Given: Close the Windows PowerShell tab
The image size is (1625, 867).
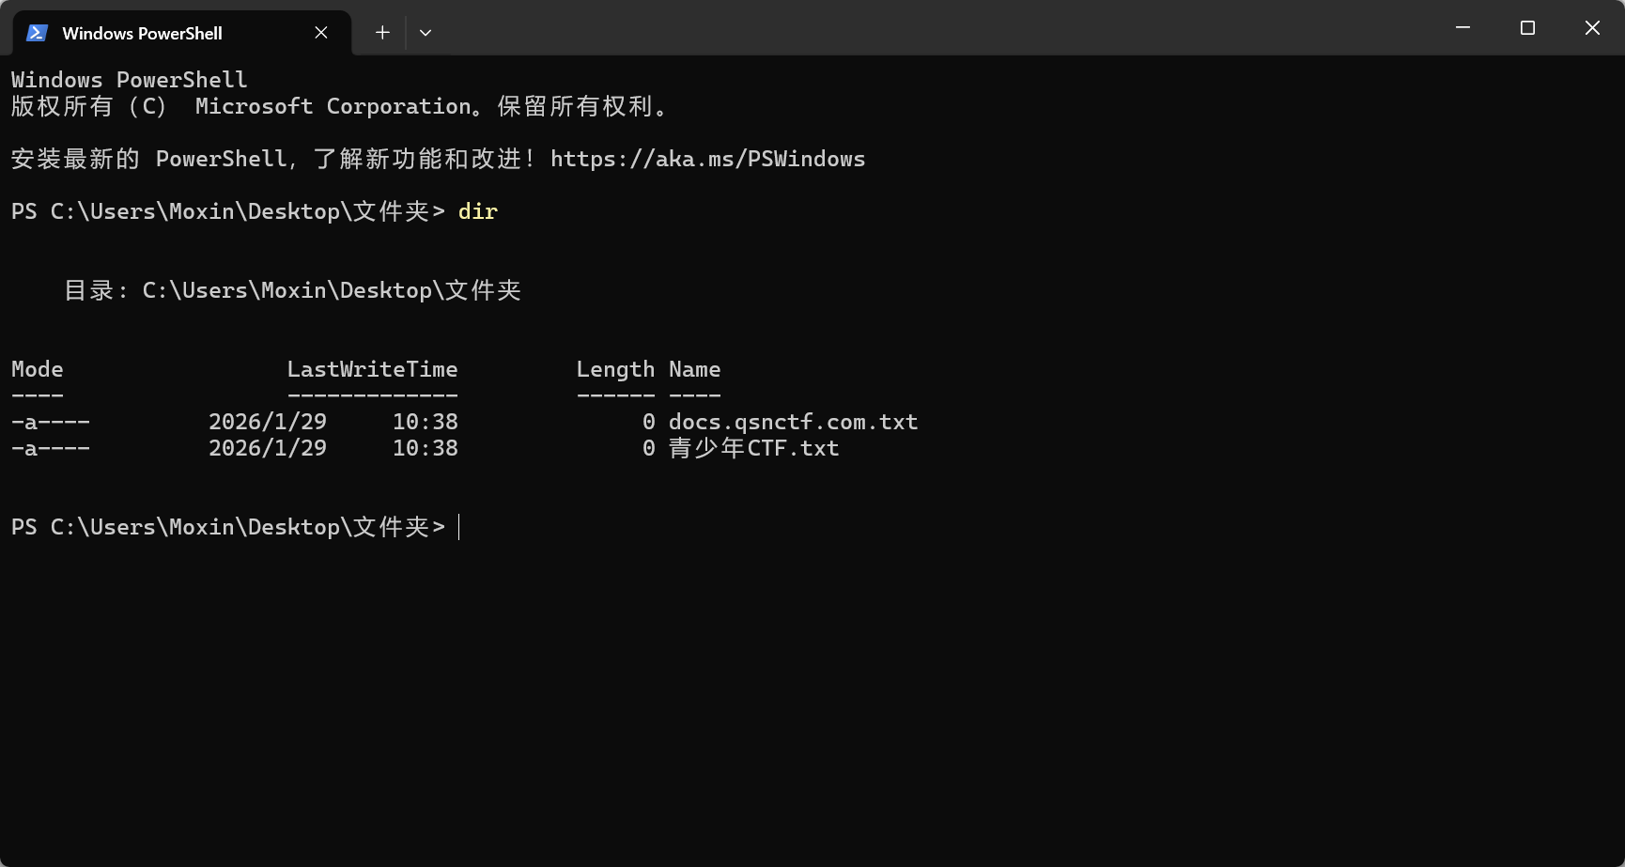Looking at the screenshot, I should 321,33.
